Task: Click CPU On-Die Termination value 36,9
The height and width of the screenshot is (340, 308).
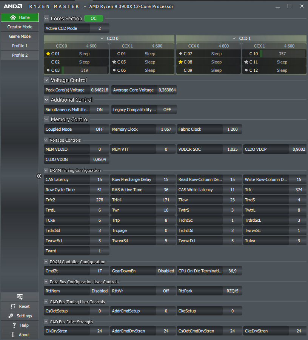Action: tap(233, 271)
